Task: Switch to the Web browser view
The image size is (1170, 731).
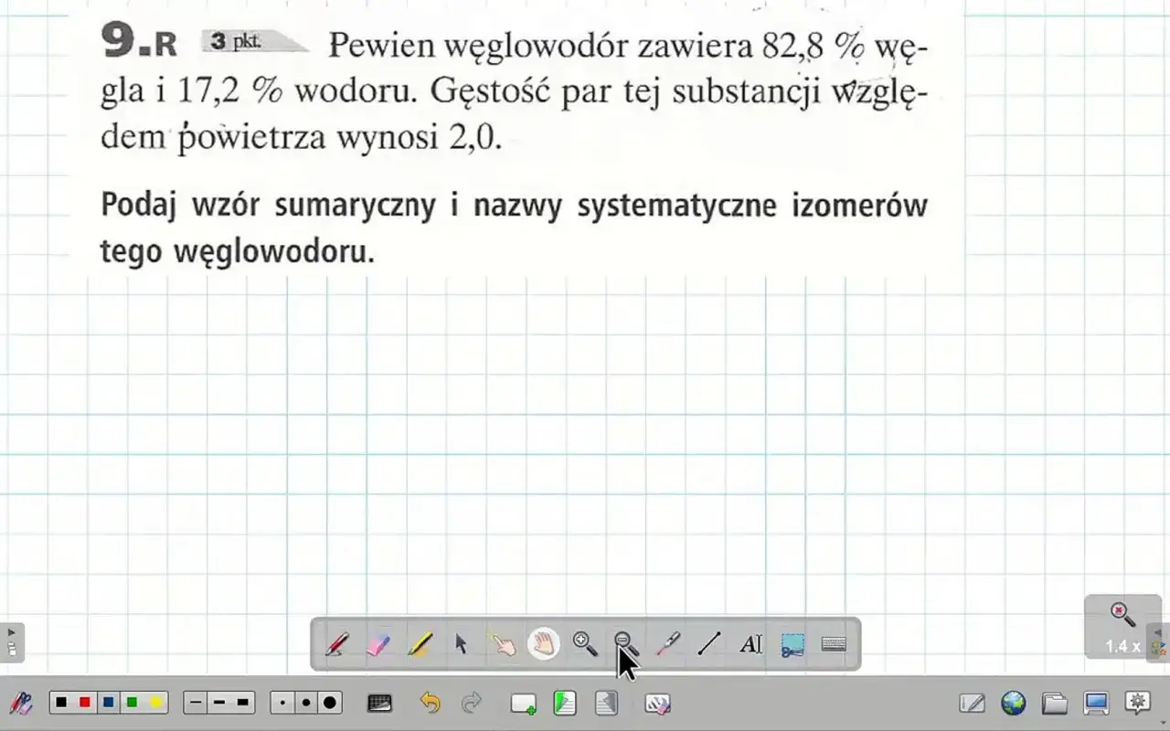Action: tap(1011, 704)
